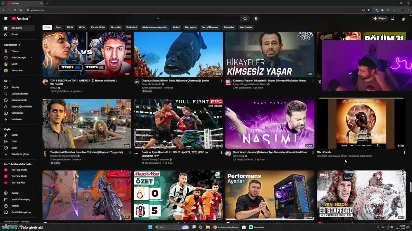Open options for Mix - Emrah

pyautogui.click(x=404, y=153)
